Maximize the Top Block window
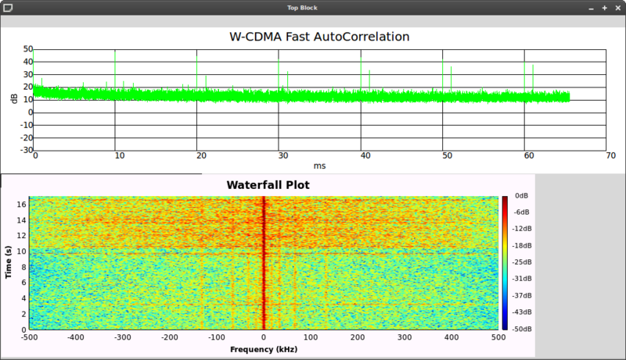626x360 pixels. tap(605, 7)
